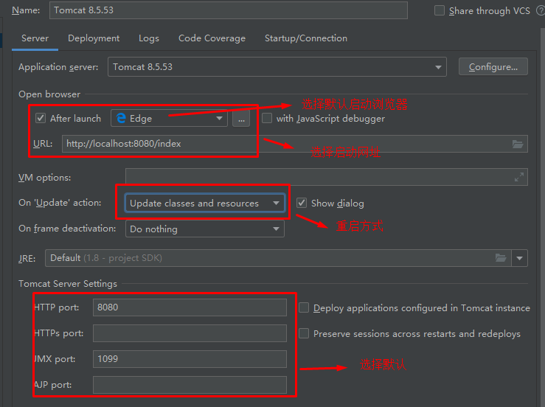Screen dimensions: 545x407
Task: Enable Preserve sessions across restarts and redeploys
Action: (x=304, y=333)
